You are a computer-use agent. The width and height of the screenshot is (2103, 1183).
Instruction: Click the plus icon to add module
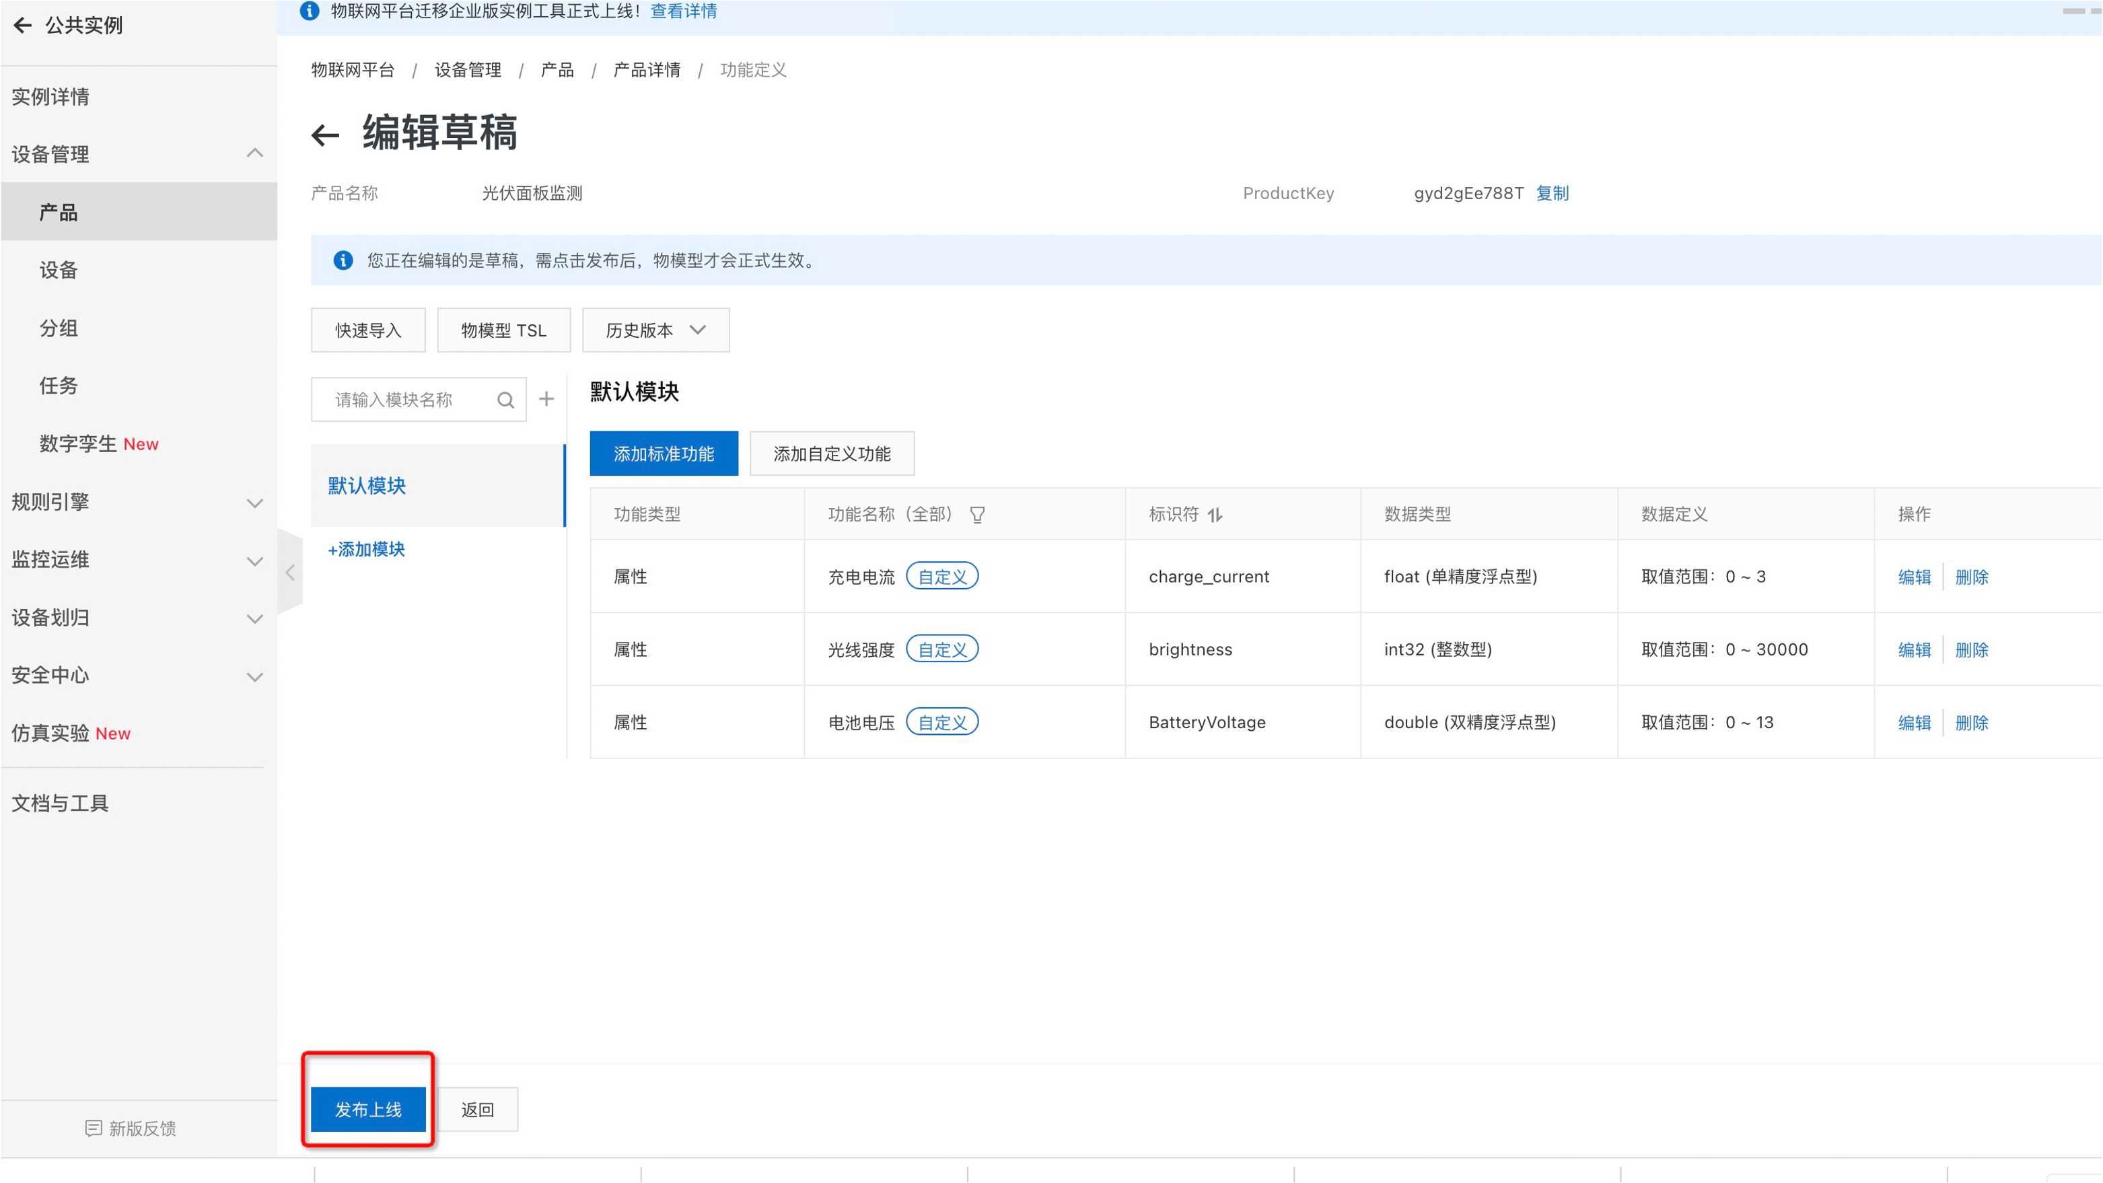(x=546, y=399)
